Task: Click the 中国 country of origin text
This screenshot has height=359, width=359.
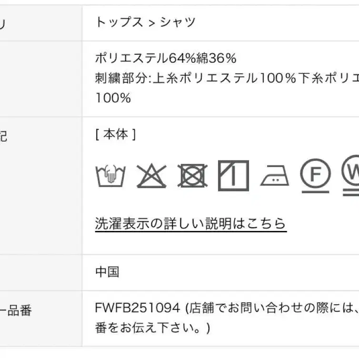Action: point(108,272)
